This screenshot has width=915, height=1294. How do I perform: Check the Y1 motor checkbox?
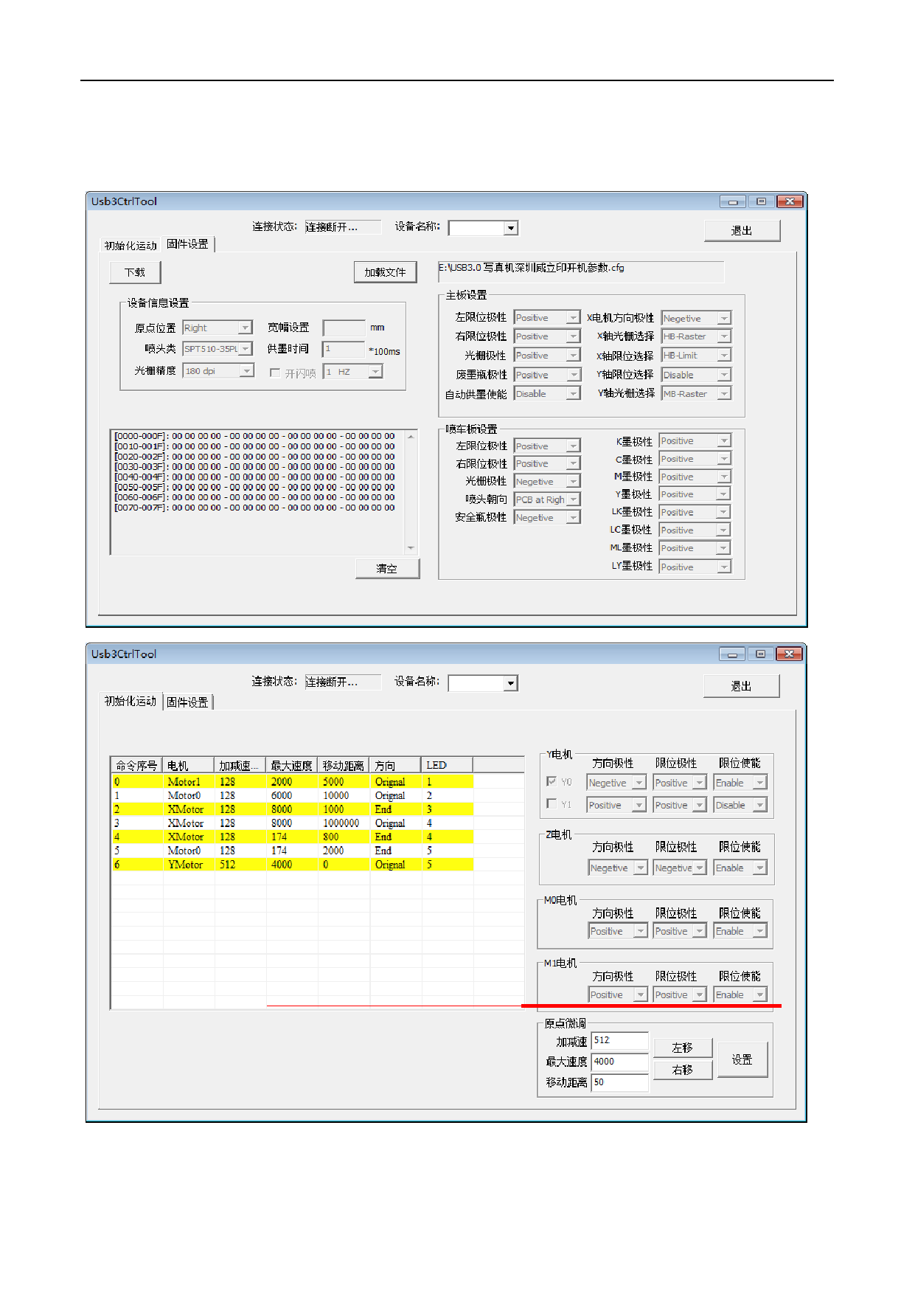coord(552,803)
